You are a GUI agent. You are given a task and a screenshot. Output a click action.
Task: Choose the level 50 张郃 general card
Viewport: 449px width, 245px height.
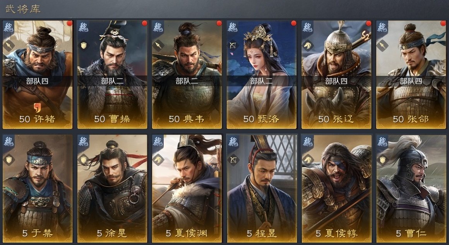click(x=411, y=74)
